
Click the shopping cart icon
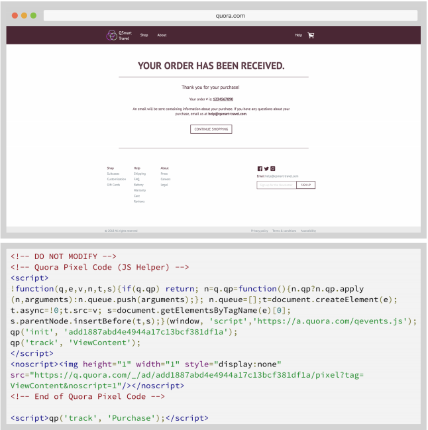[x=311, y=35]
